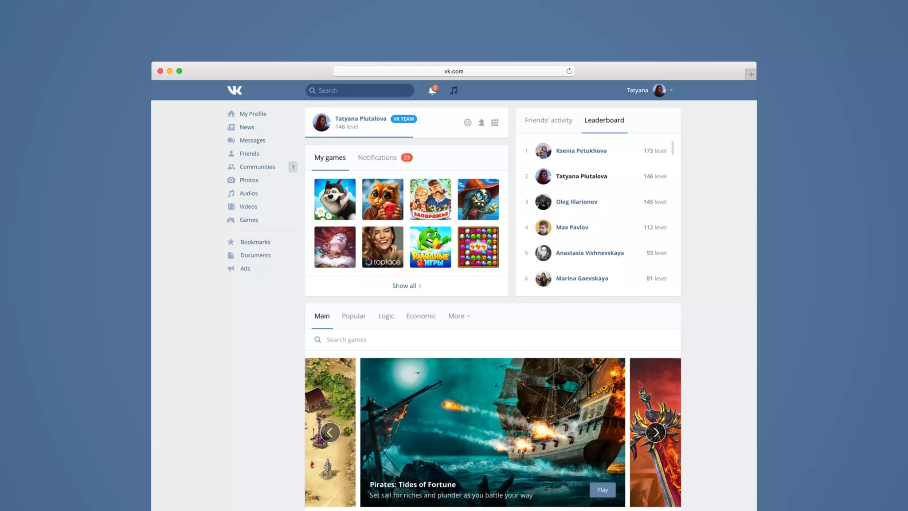Click the grid apps icon in profile card
This screenshot has height=511, width=908.
click(495, 123)
